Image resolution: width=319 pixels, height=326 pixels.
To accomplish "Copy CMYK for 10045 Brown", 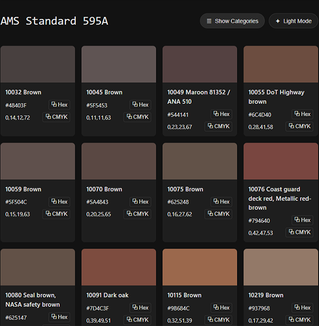I will tap(137, 117).
